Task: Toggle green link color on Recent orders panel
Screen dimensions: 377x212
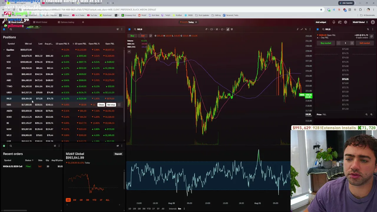Action: 4,146
